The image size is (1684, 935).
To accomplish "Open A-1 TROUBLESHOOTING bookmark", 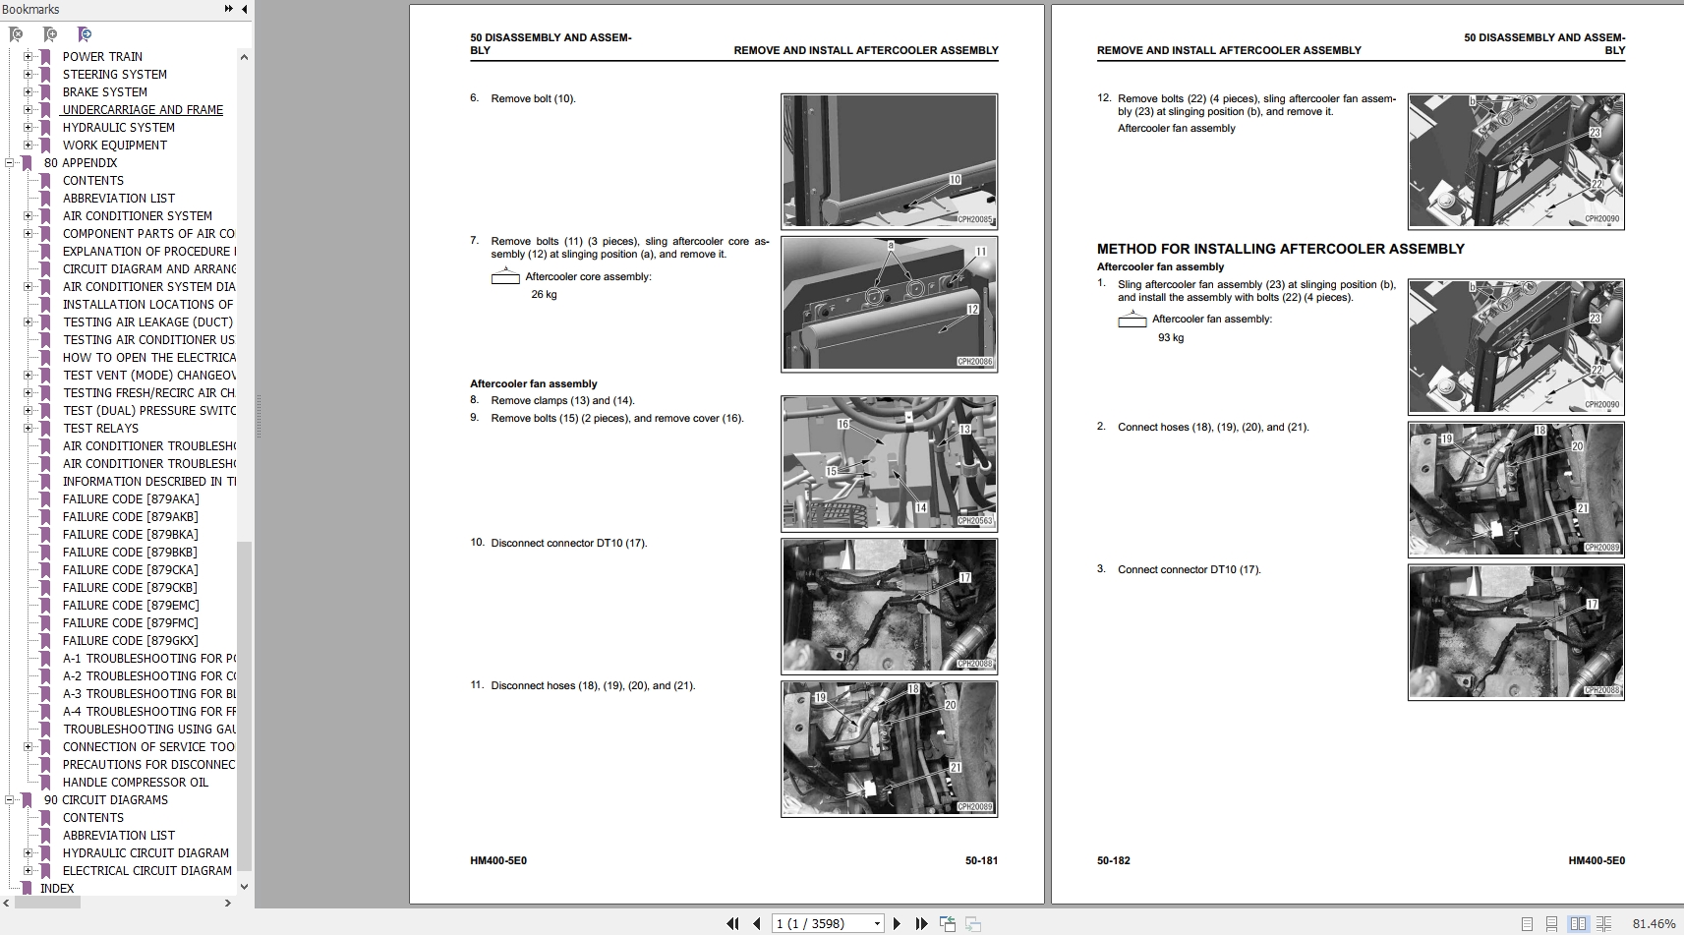I will 149,659.
